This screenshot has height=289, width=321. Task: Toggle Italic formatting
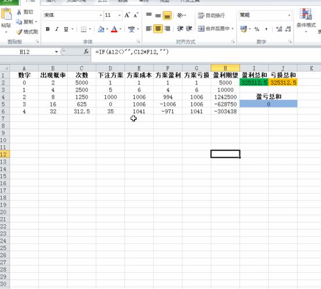[x=57, y=29]
